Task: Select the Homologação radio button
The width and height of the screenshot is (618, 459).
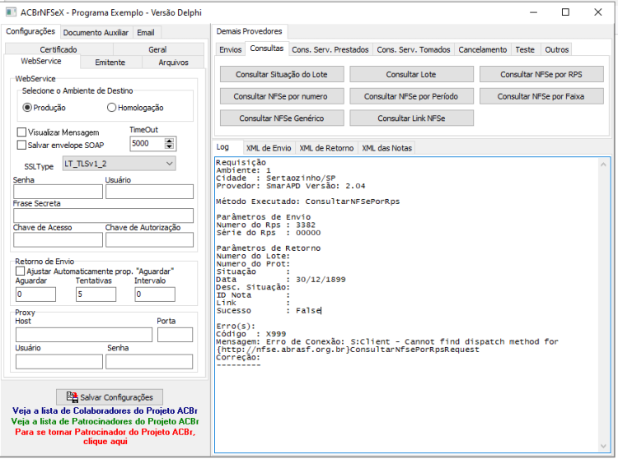Action: [x=111, y=108]
